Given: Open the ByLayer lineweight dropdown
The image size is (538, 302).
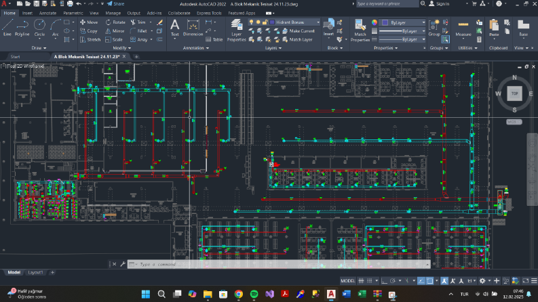Looking at the screenshot, I should 402,31.
